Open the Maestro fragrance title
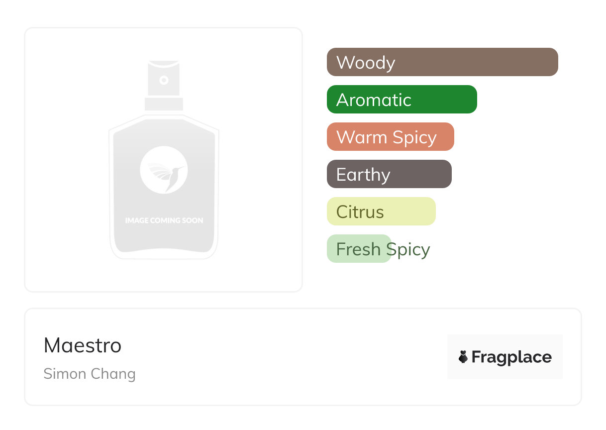The height and width of the screenshot is (430, 606). 83,345
